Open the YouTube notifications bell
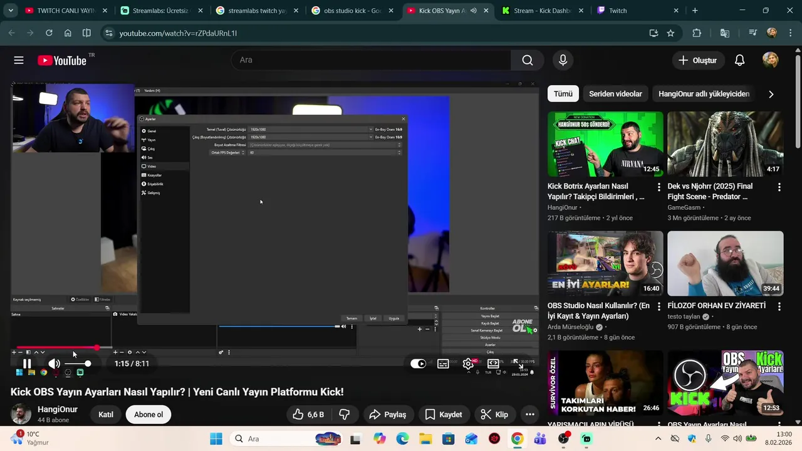 click(x=740, y=60)
